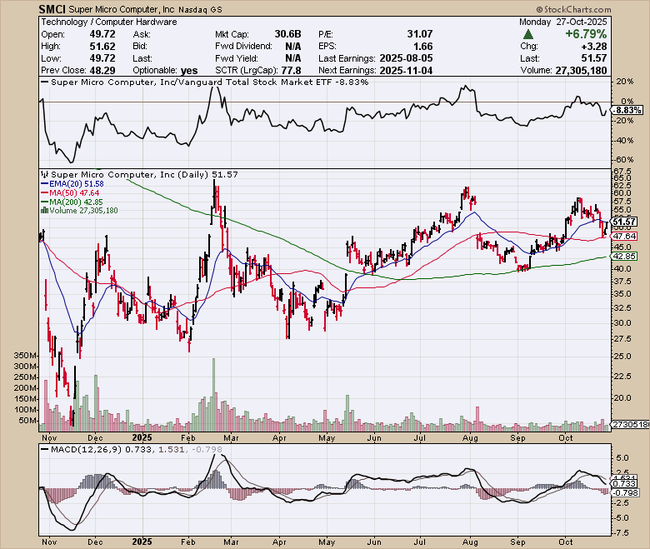Select the Open value 49.72
Screen dimensions: 650x549
pyautogui.click(x=102, y=34)
